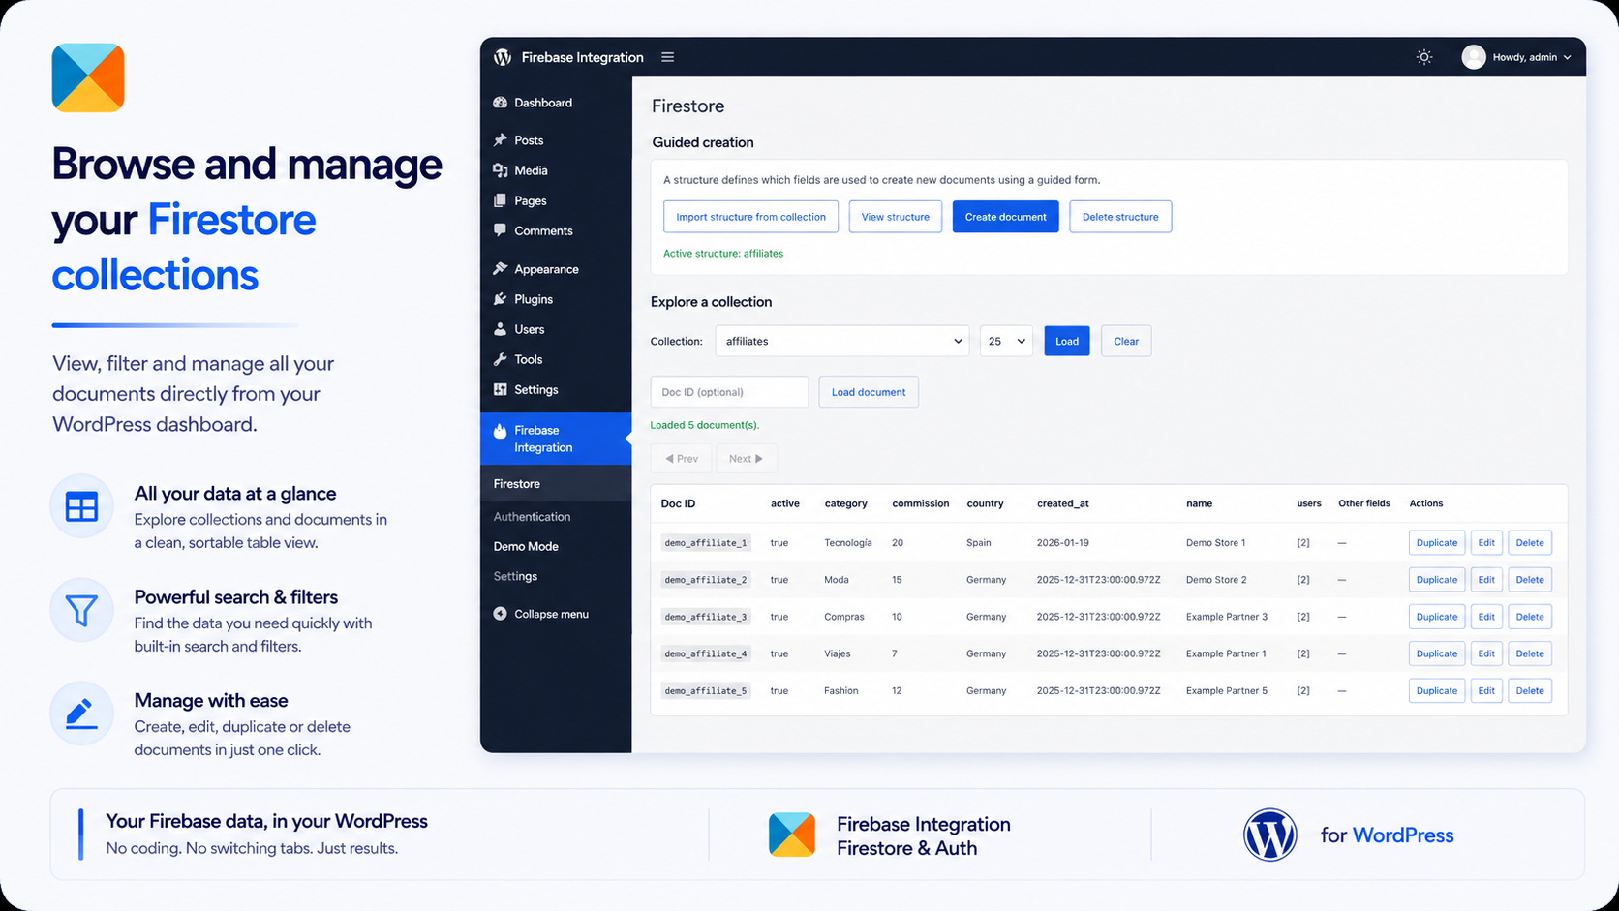Open the page size dropdown showing 25
Screen dimensions: 1619x911
click(x=1006, y=341)
